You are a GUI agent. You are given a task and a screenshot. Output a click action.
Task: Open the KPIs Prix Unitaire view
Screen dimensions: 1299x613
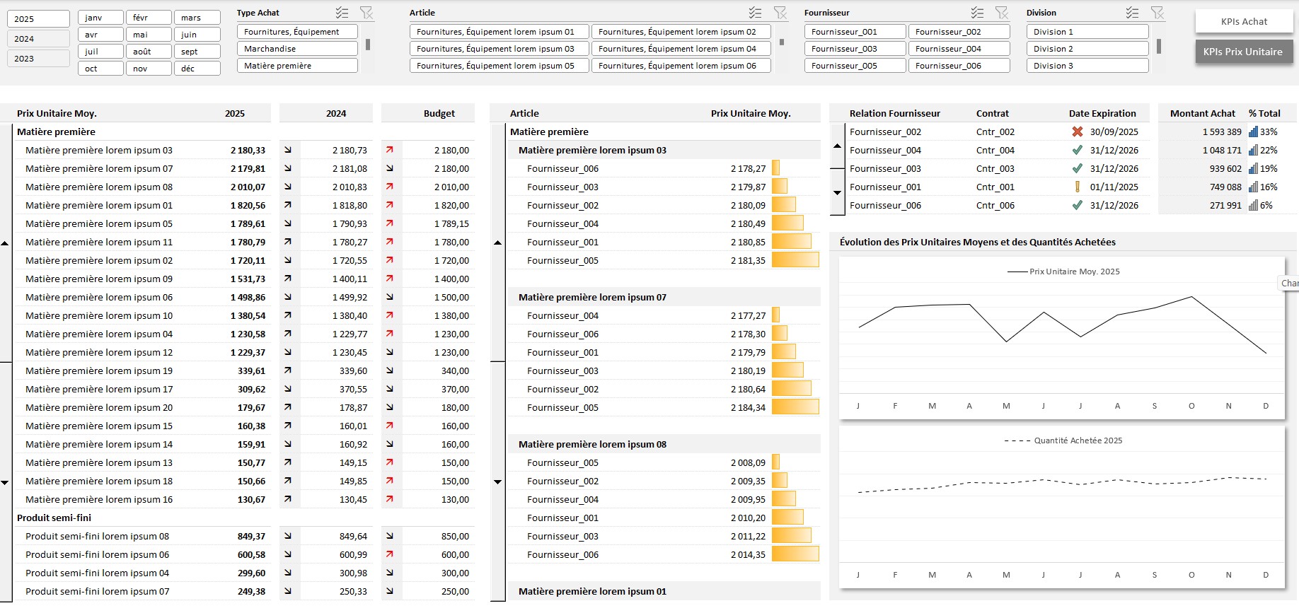(1242, 52)
